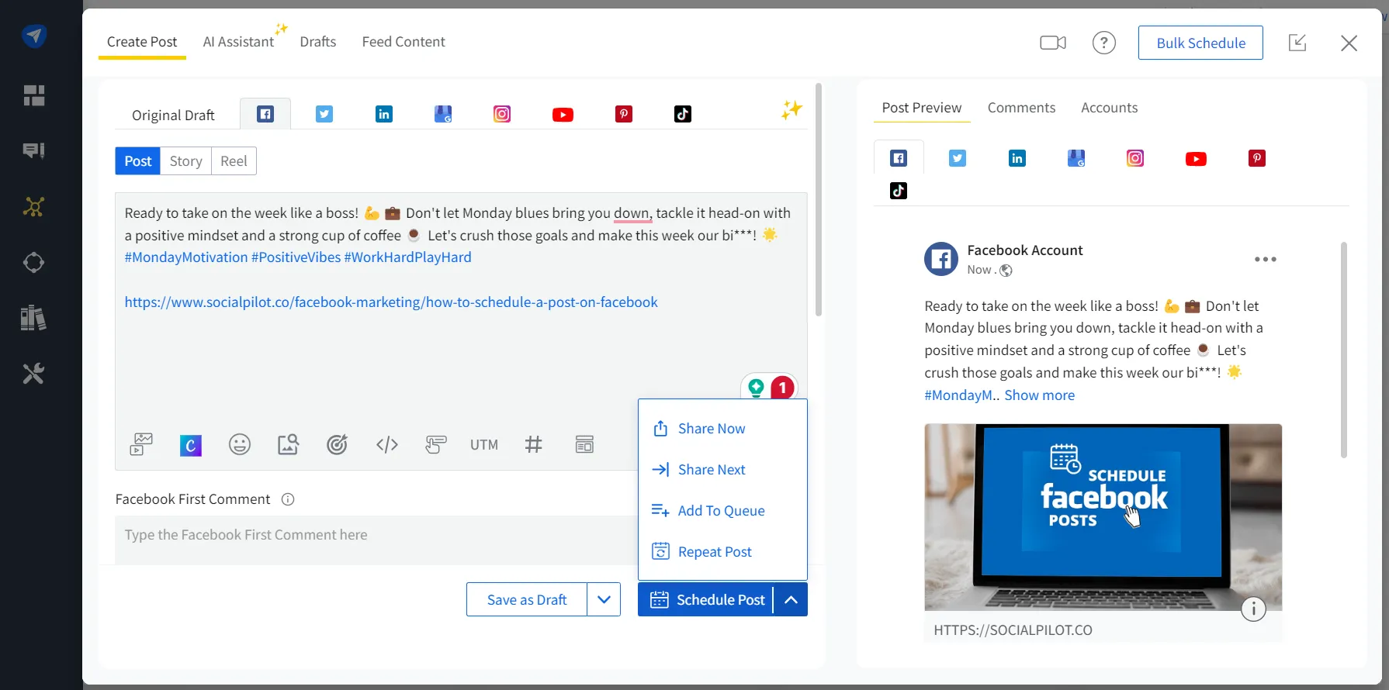Open the network nodes icon in sidebar
Image resolution: width=1389 pixels, height=690 pixels.
[33, 207]
